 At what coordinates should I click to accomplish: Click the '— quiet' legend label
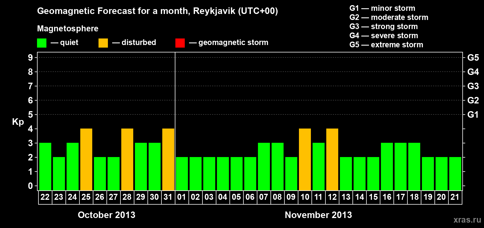65,43
